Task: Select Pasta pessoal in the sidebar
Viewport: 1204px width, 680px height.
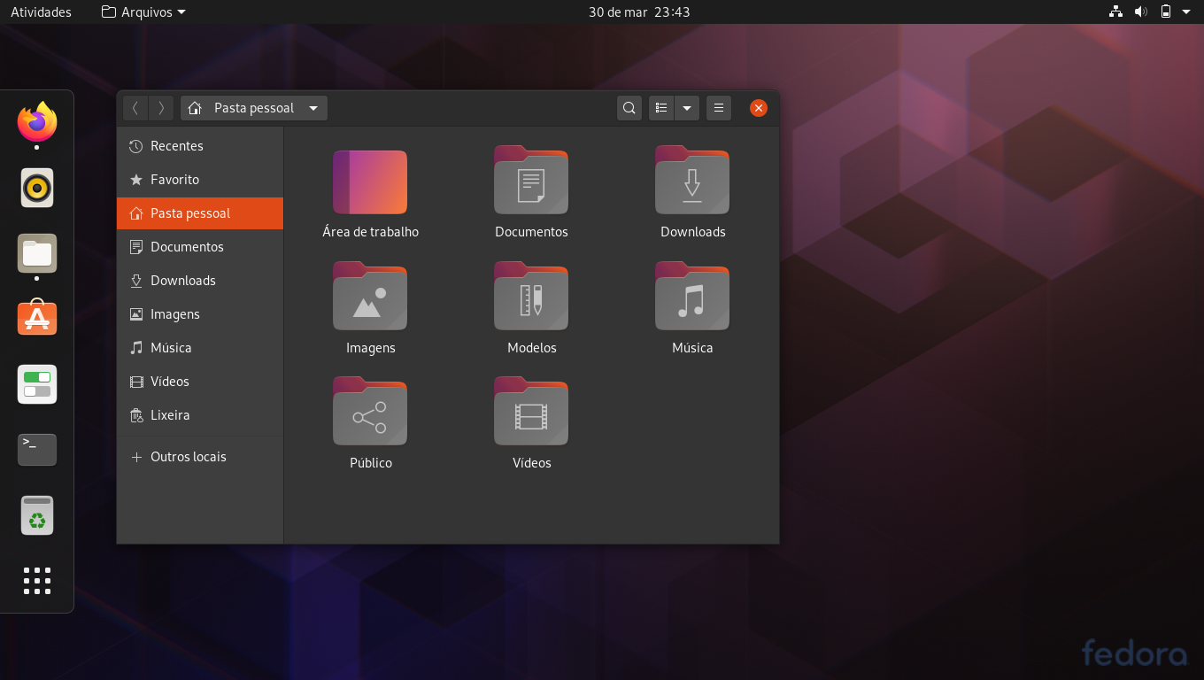Action: click(x=200, y=213)
